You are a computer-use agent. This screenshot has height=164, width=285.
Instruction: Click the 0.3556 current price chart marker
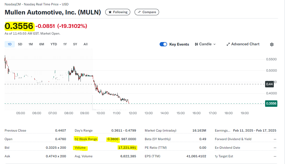click(x=271, y=103)
